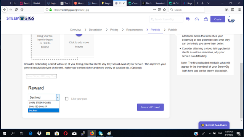Image resolution: width=244 pixels, height=137 pixels.
Task: Reload the page
Action: pyautogui.click(x=16, y=10)
